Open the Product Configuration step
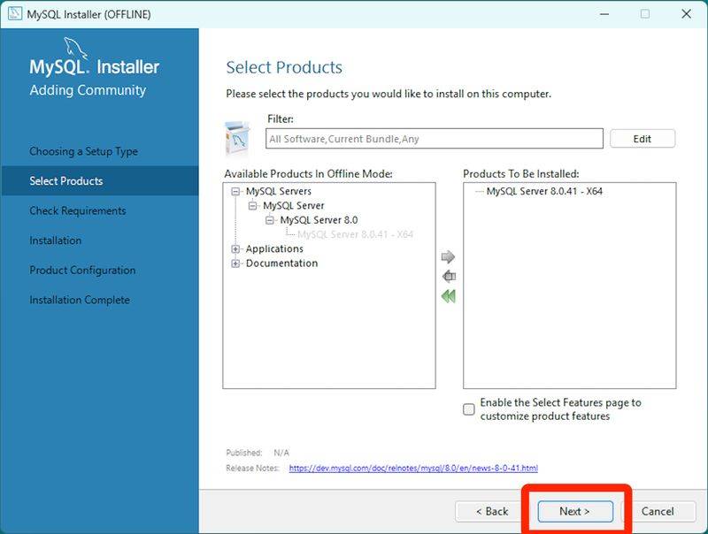This screenshot has width=708, height=534. point(82,271)
